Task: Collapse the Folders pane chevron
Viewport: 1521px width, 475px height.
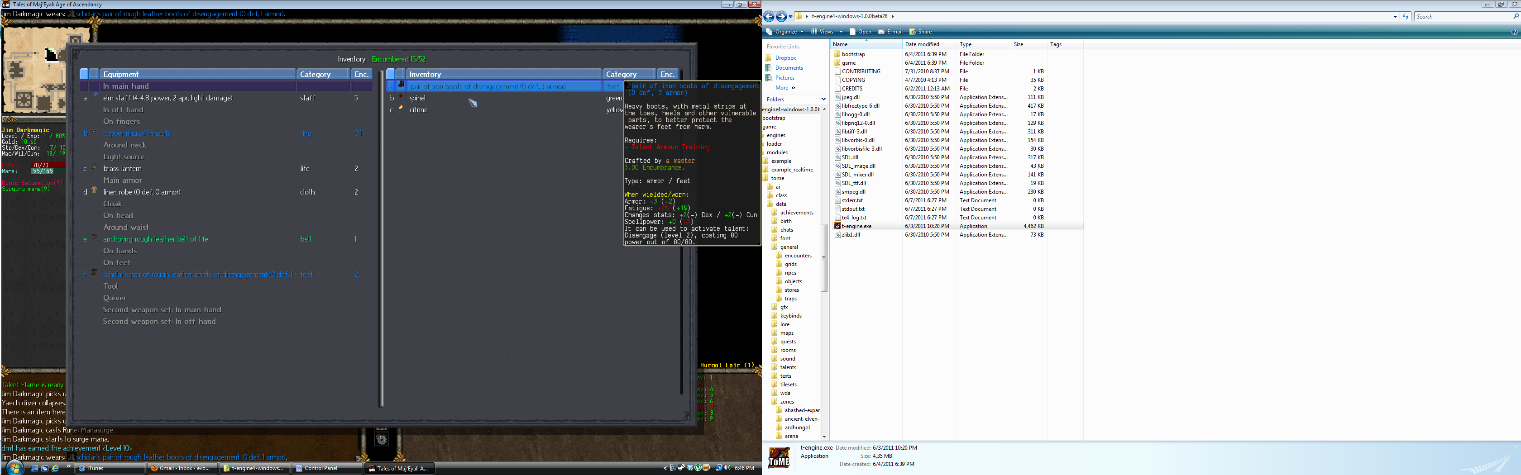Action: [x=823, y=99]
